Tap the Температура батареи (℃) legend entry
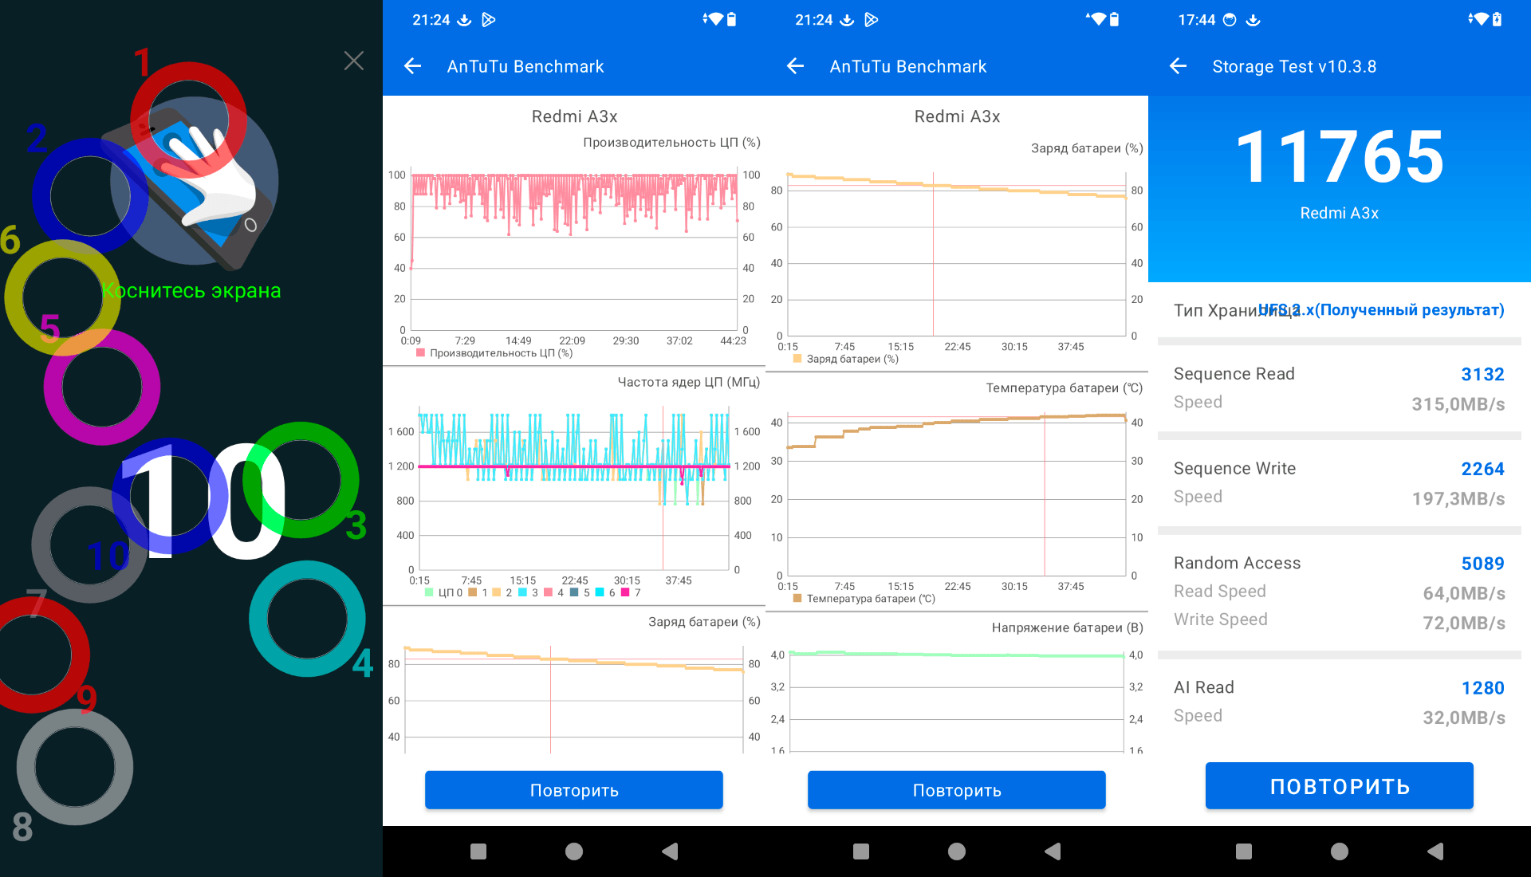Image resolution: width=1531 pixels, height=877 pixels. (864, 599)
